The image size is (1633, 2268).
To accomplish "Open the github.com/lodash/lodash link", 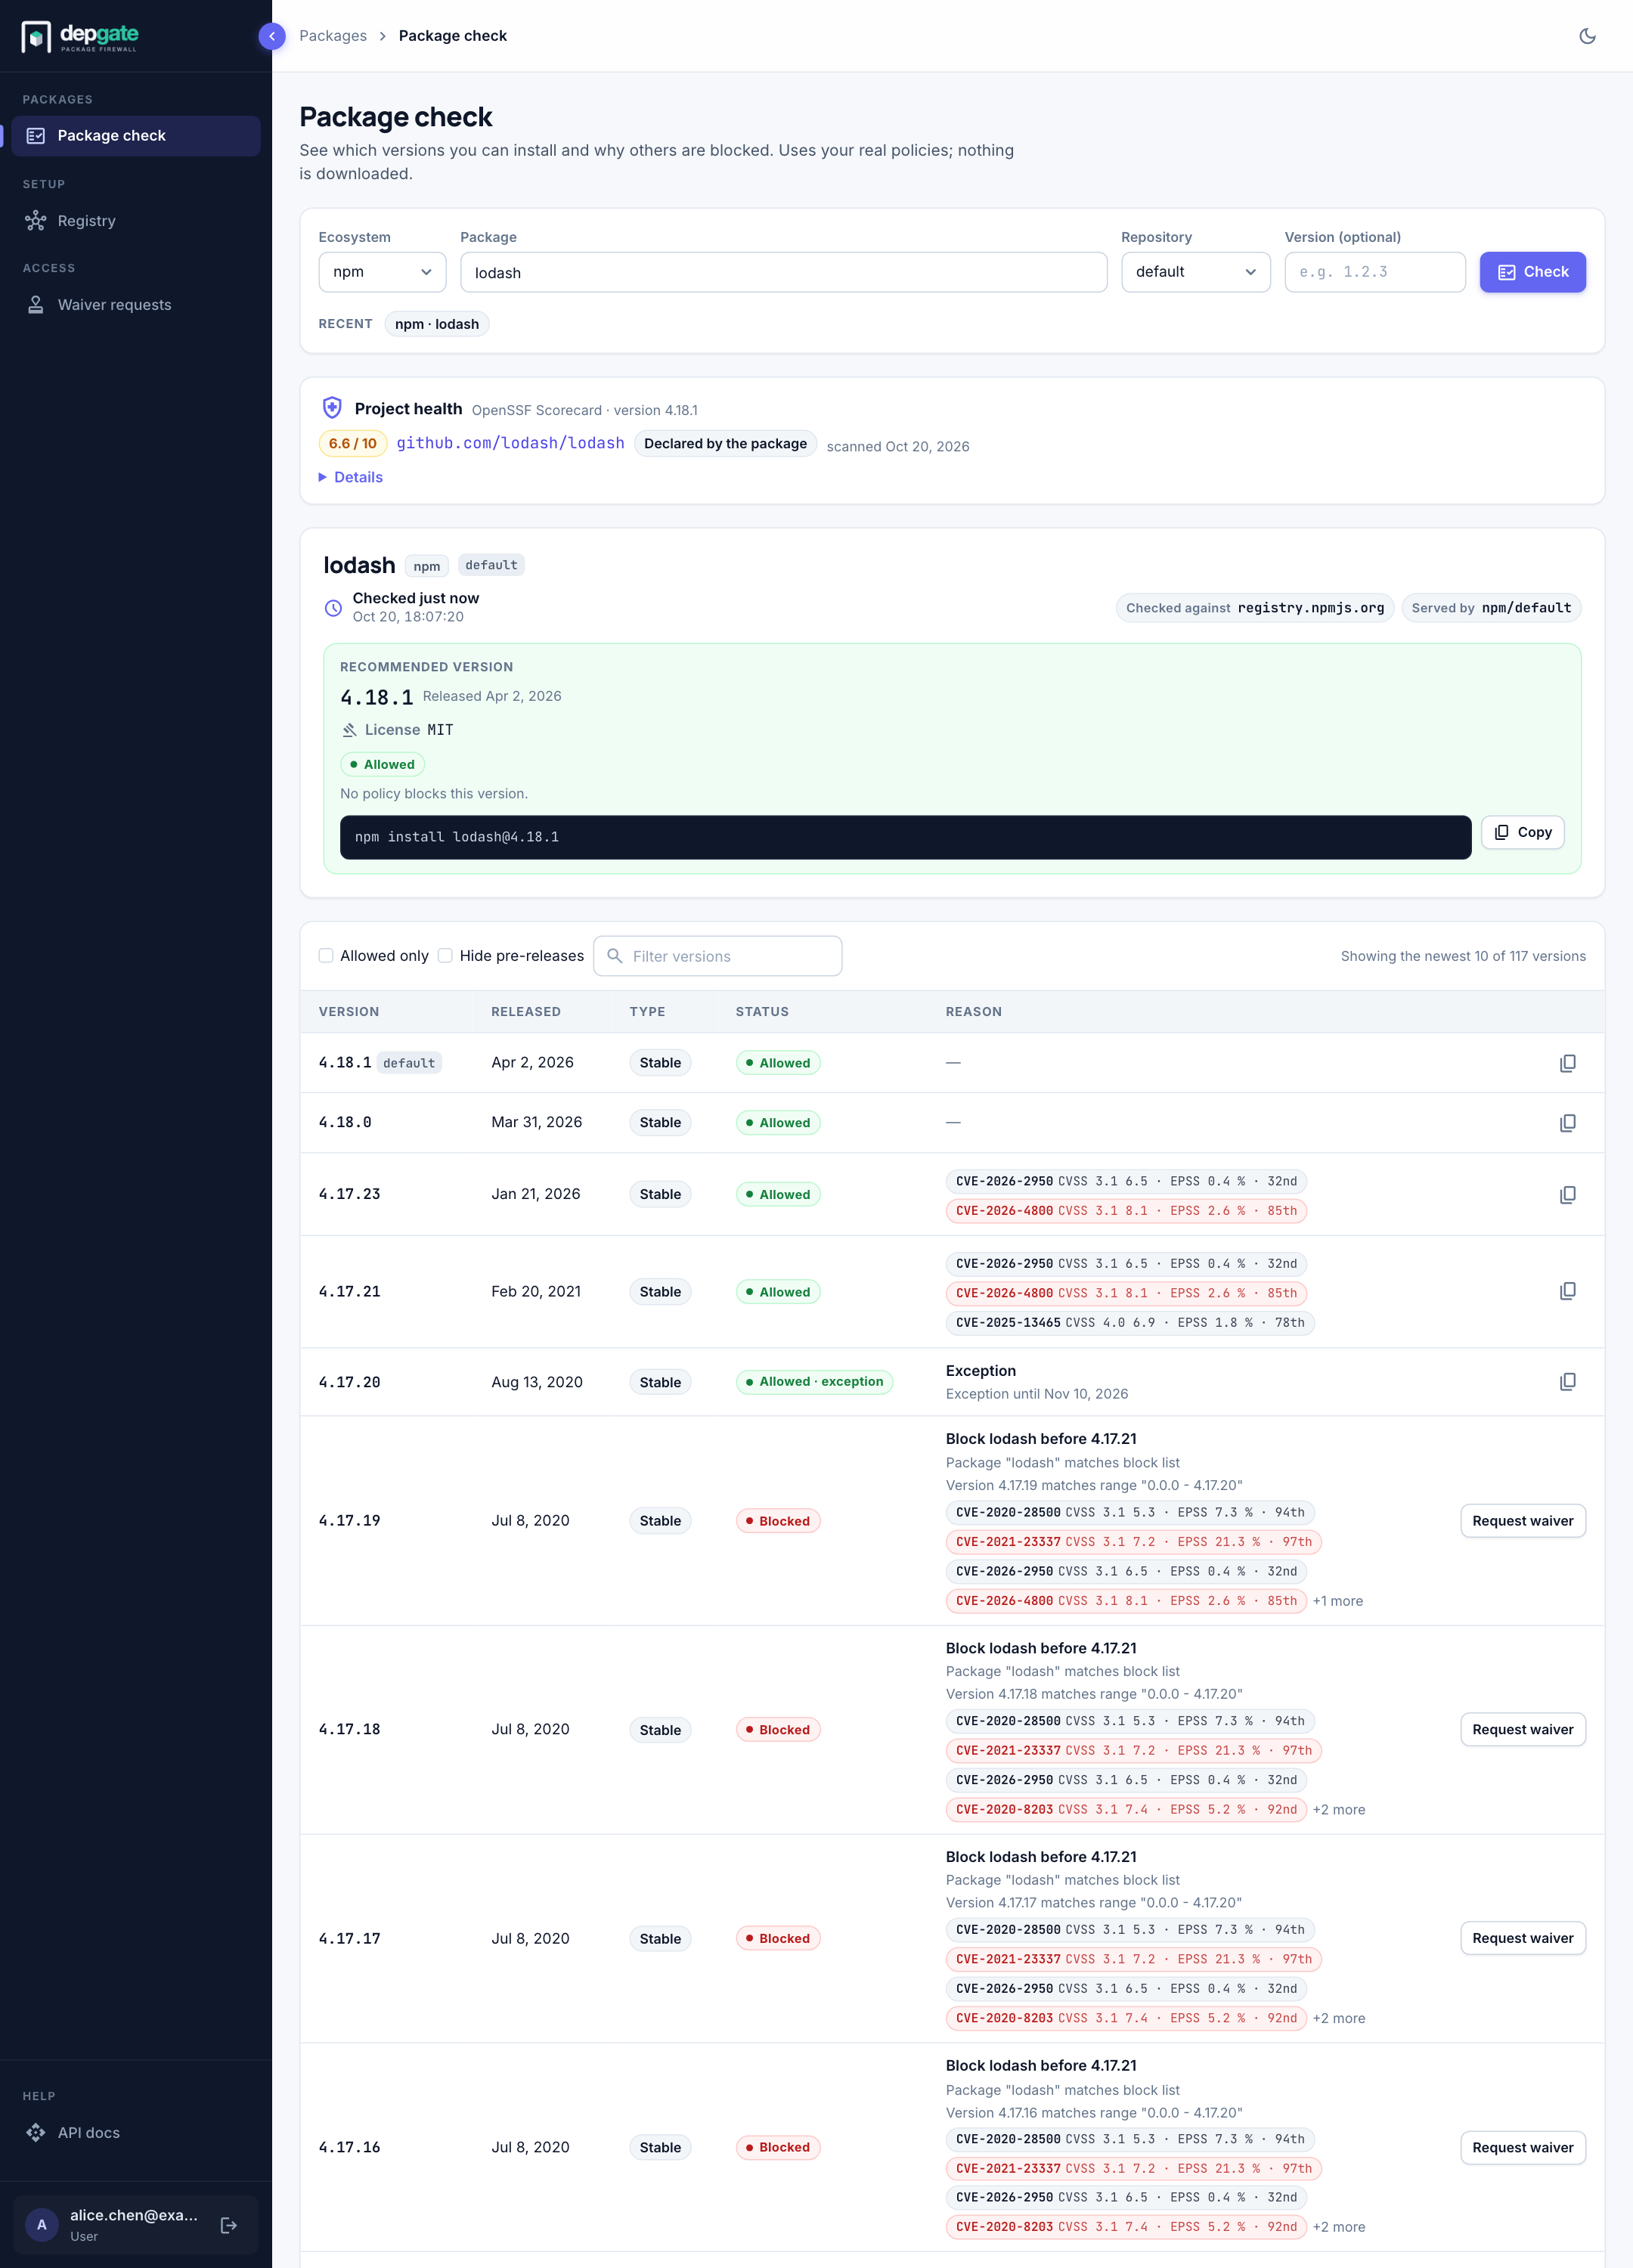I will coord(510,443).
